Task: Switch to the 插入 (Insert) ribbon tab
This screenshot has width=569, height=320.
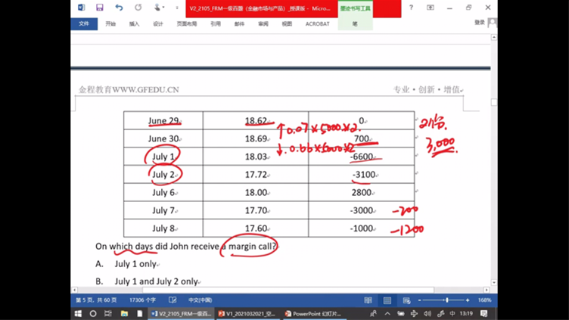Action: pos(134,23)
